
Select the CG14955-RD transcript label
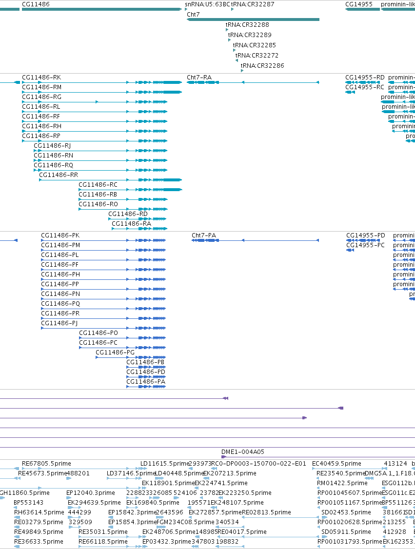pos(365,78)
